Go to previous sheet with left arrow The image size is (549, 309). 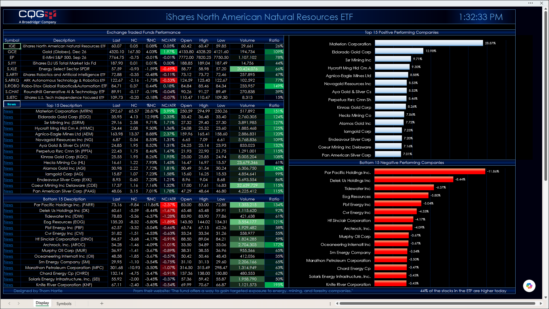(9, 303)
